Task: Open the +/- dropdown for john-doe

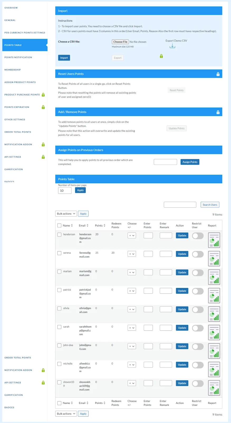Action: click(132, 346)
